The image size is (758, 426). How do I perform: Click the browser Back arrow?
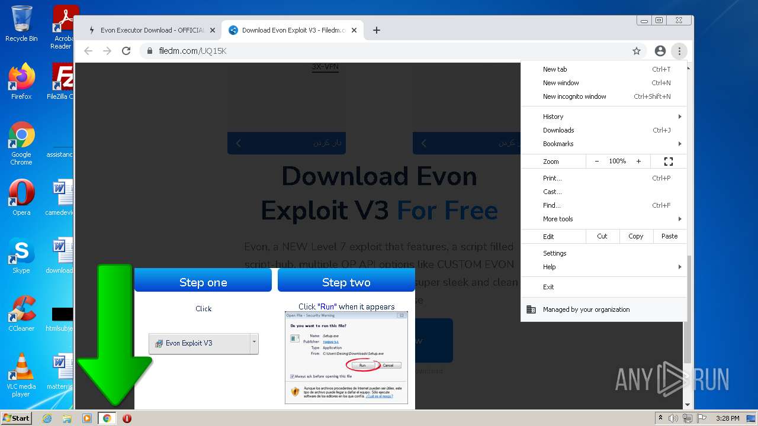tap(88, 51)
